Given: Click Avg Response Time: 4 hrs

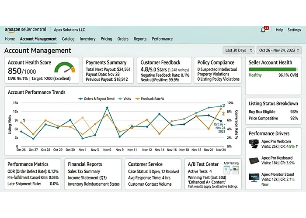Looking at the screenshot, I should tap(149, 178).
